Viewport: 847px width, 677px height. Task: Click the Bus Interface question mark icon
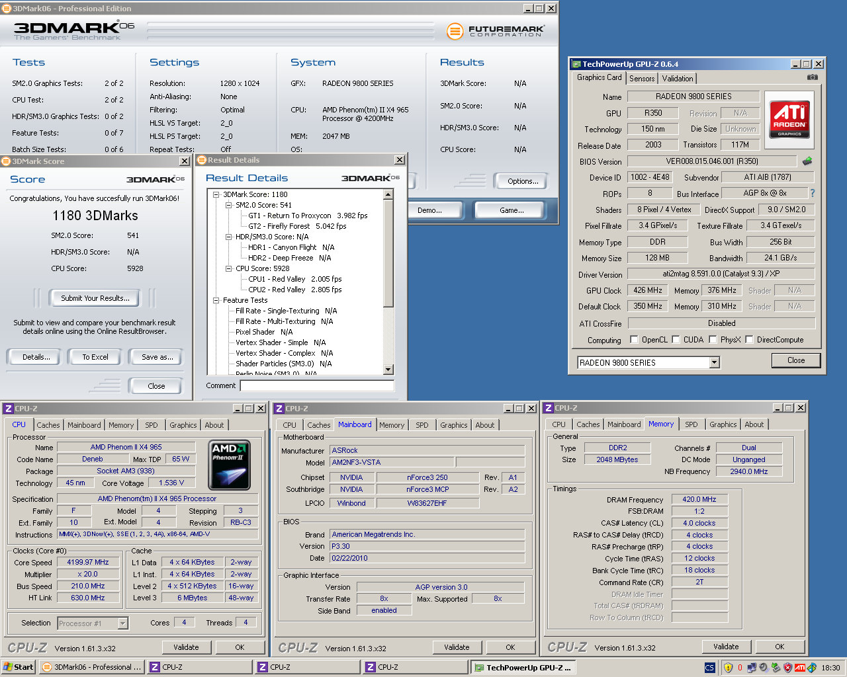pos(813,193)
